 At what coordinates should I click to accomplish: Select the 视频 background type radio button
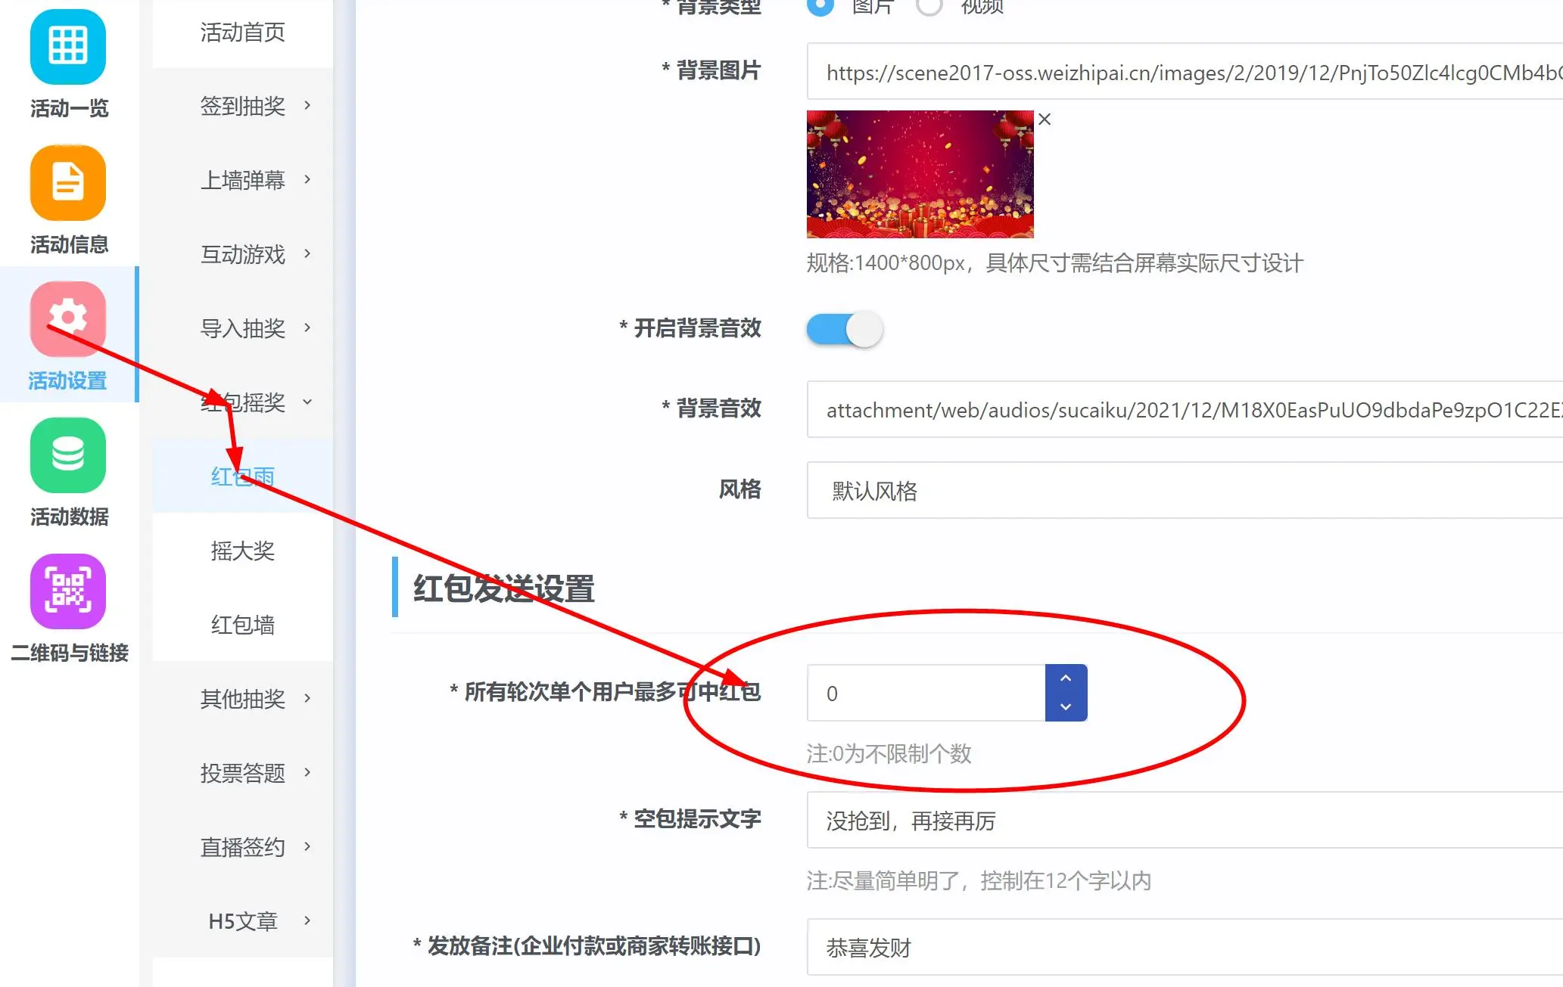pyautogui.click(x=929, y=6)
